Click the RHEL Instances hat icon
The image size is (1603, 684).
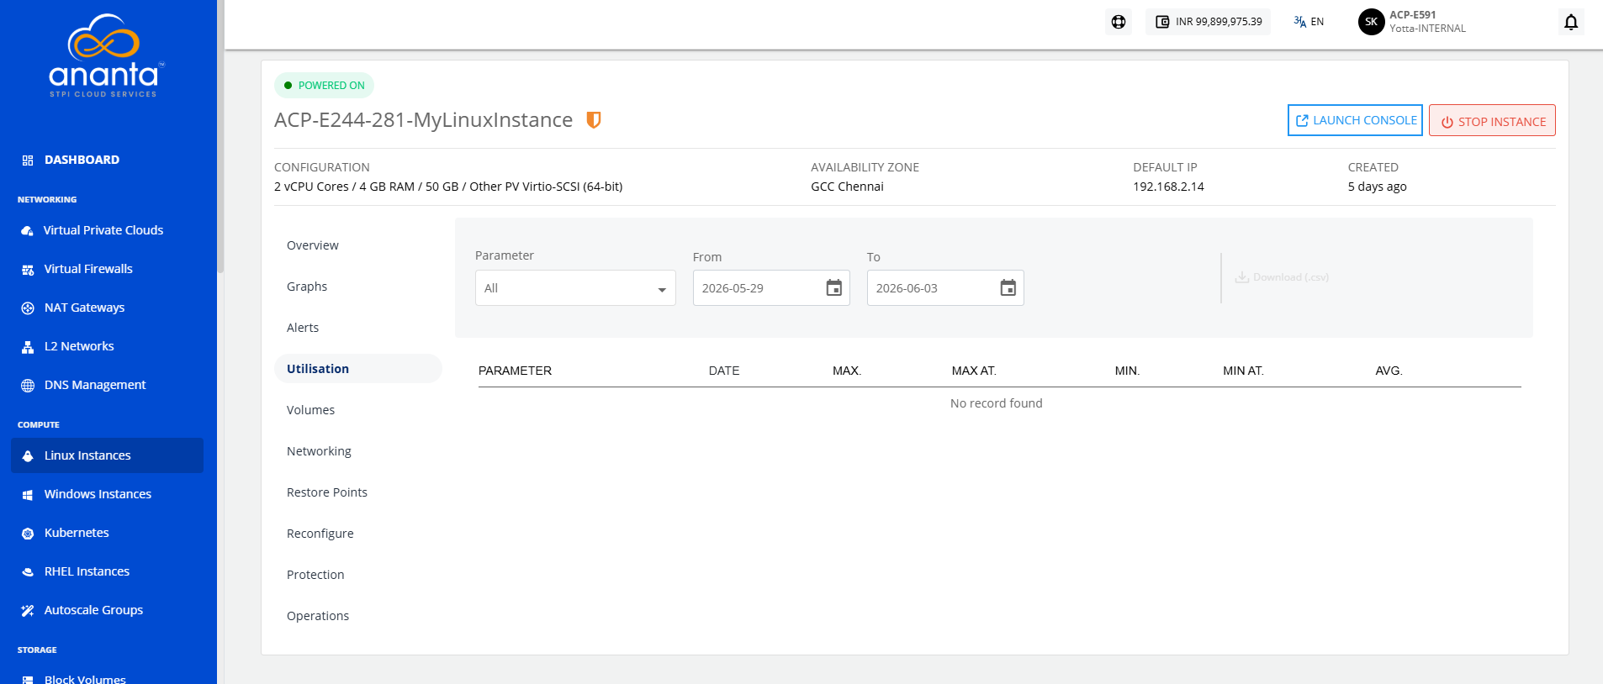[x=28, y=572]
